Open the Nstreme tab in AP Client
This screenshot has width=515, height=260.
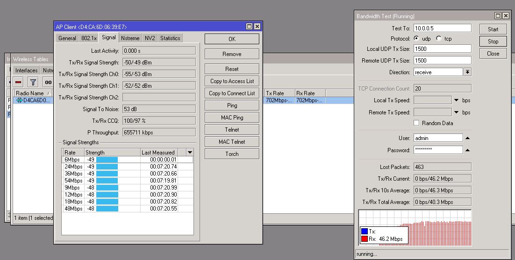click(x=129, y=38)
